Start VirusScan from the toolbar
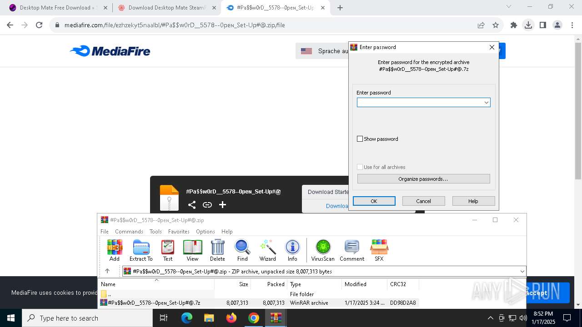 tap(323, 250)
